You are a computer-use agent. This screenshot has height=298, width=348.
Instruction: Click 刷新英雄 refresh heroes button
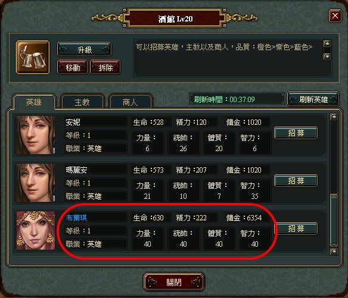click(313, 99)
